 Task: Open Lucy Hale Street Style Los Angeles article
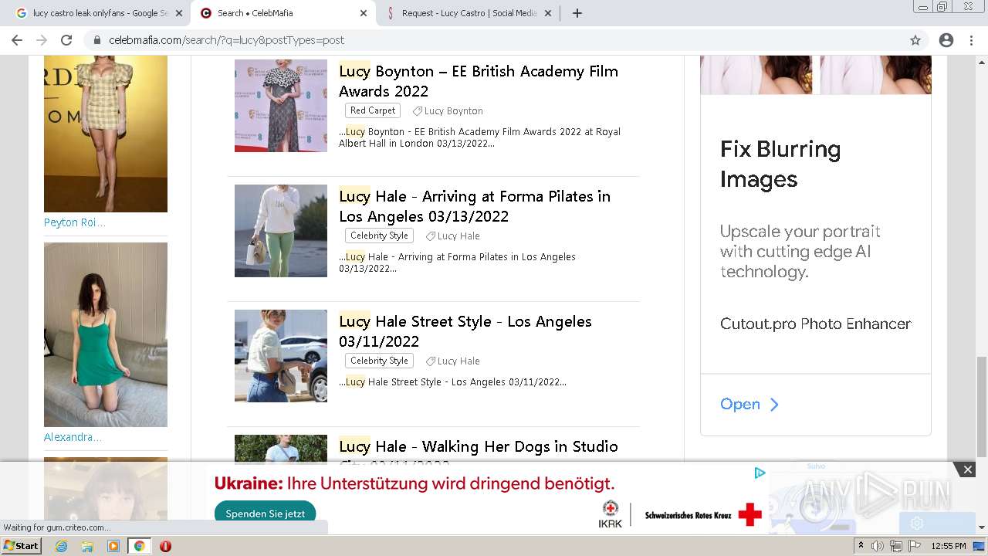tap(465, 331)
